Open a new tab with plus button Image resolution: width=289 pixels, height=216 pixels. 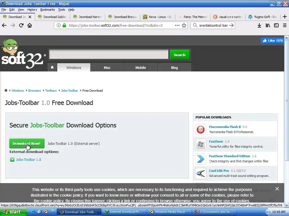[x=285, y=17]
